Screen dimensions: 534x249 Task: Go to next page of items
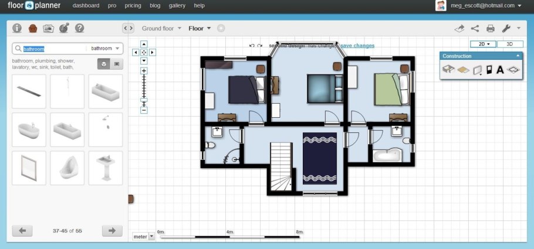point(111,231)
